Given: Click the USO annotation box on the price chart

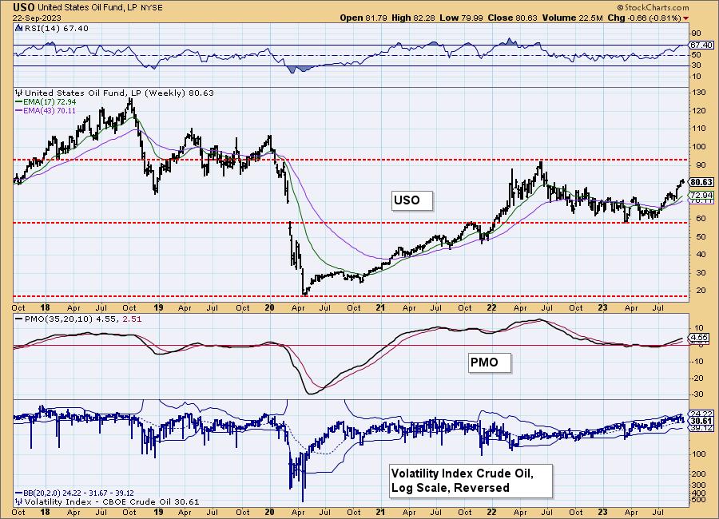Looking at the screenshot, I should click(x=411, y=200).
